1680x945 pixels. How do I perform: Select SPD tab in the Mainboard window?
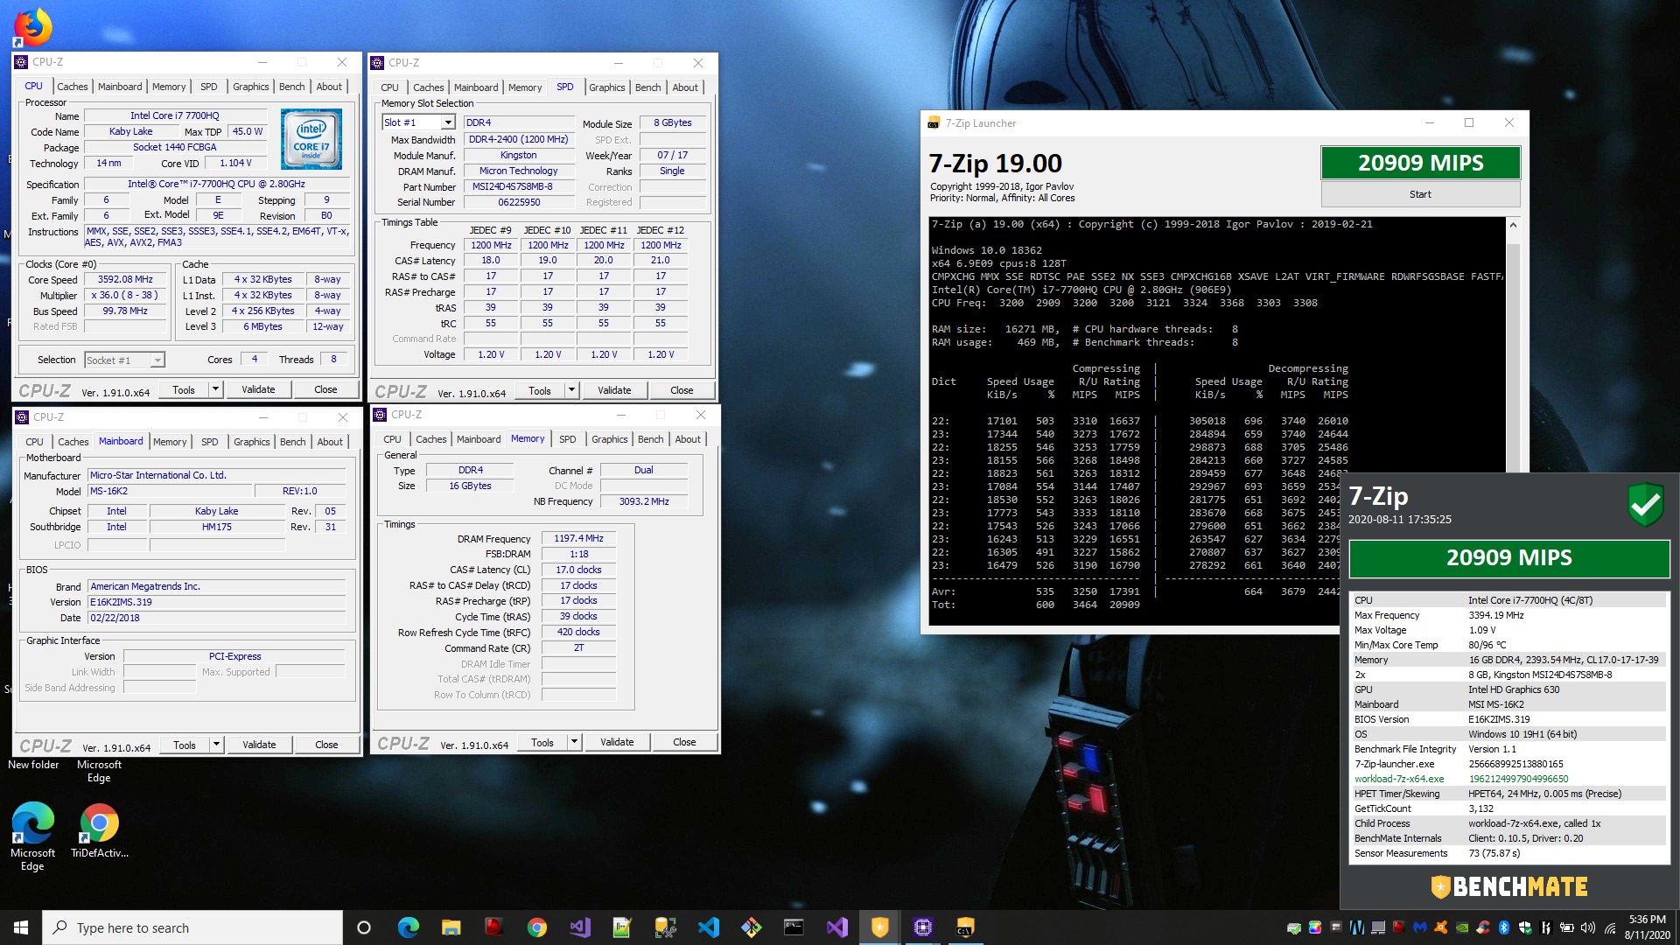click(x=209, y=442)
